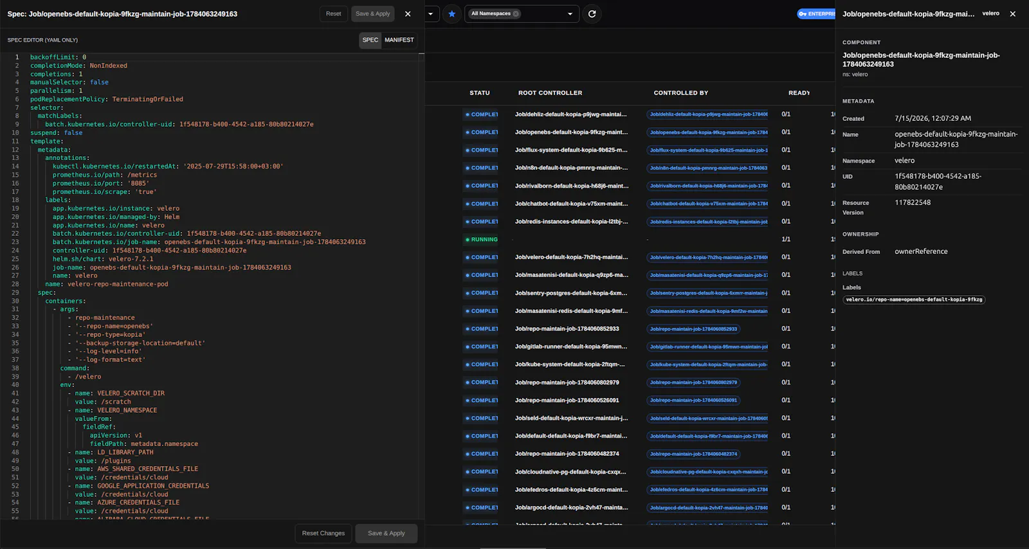Click the 1/1 ready value in RUNNING row

pyautogui.click(x=786, y=239)
